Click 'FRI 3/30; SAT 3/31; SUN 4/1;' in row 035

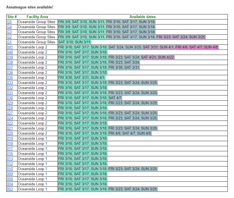click(82, 77)
